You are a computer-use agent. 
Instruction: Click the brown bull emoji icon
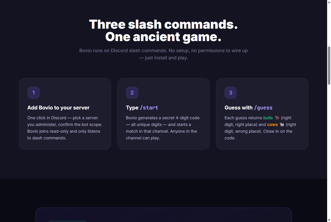pyautogui.click(x=277, y=118)
